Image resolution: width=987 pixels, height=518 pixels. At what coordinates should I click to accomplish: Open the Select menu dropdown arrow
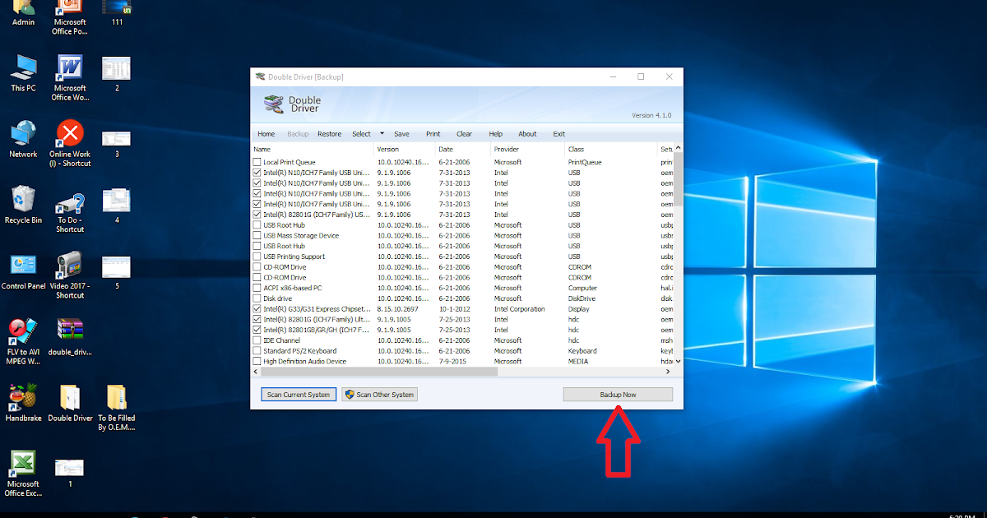click(x=382, y=133)
